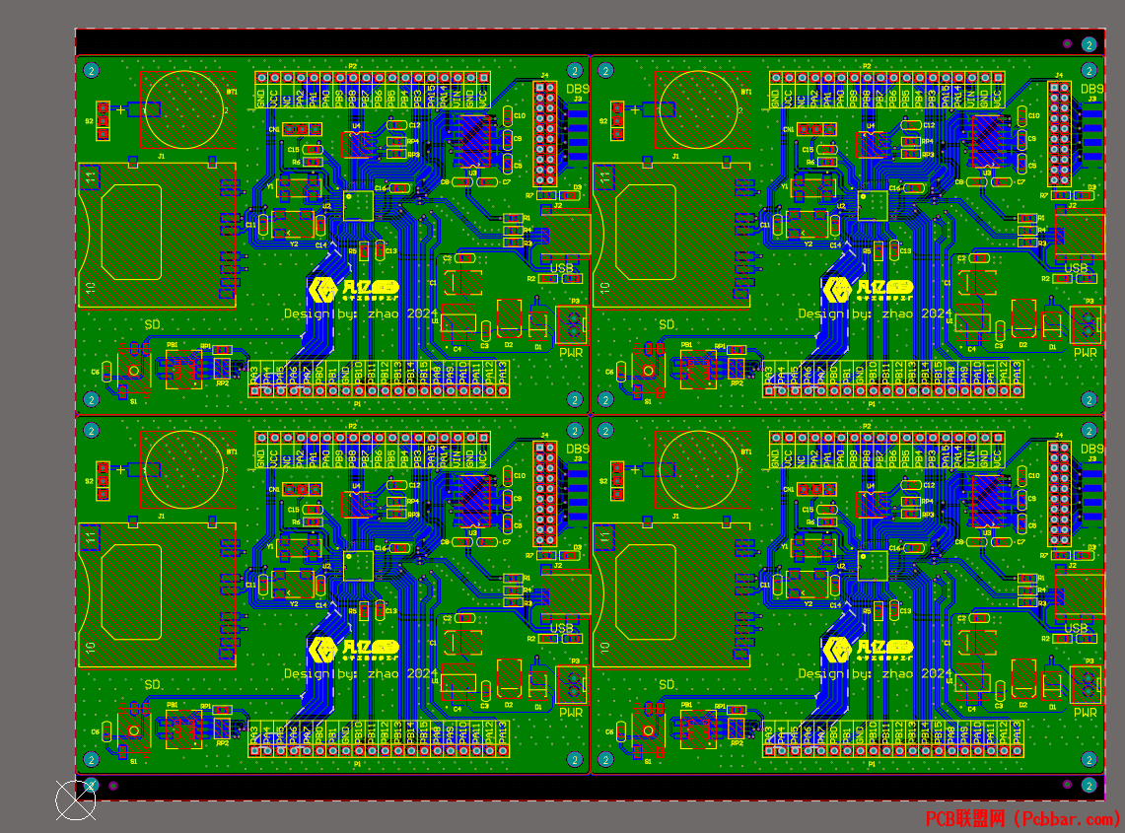Screen dimensions: 1125x833
Task: Select SD card socket on bottom-left board
Action: pos(158,595)
